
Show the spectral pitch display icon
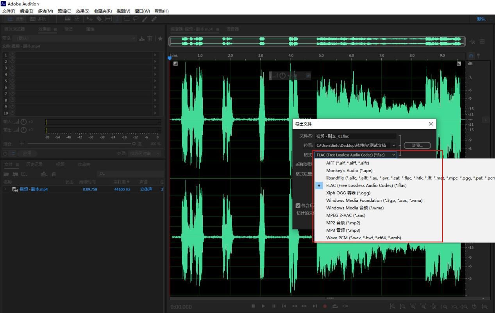click(x=76, y=19)
